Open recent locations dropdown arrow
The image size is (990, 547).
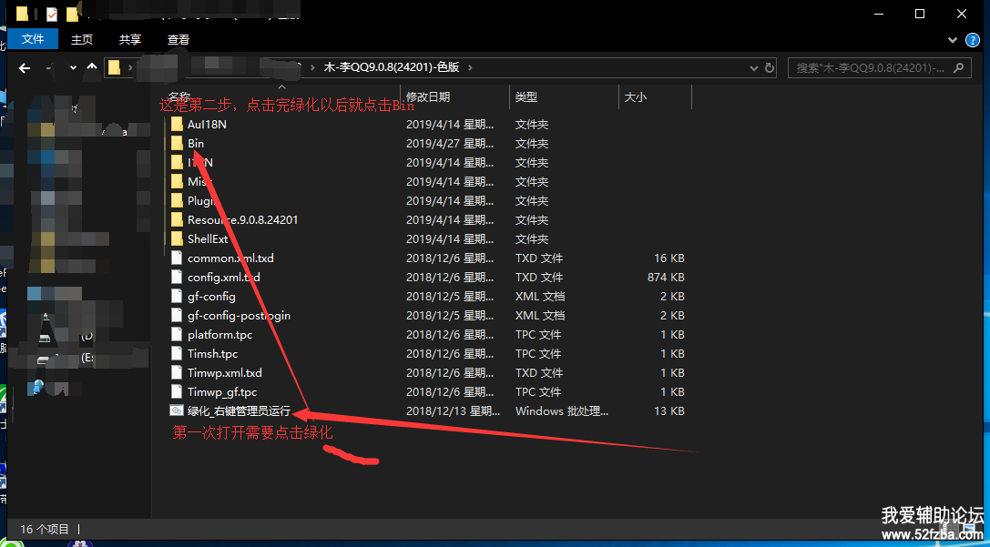coord(73,67)
